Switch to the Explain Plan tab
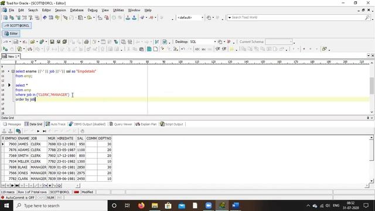Image resolution: width=375 pixels, height=211 pixels. pos(146,124)
